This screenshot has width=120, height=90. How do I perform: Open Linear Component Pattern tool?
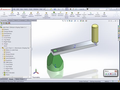(x=24, y=15)
